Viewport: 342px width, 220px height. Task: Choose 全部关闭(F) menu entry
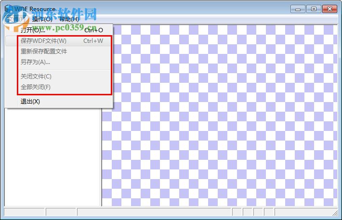(59, 87)
